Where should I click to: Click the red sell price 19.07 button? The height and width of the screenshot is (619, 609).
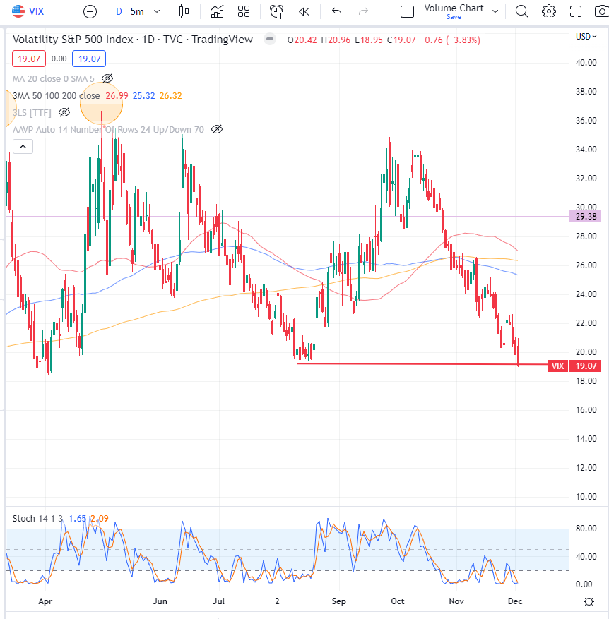29,59
